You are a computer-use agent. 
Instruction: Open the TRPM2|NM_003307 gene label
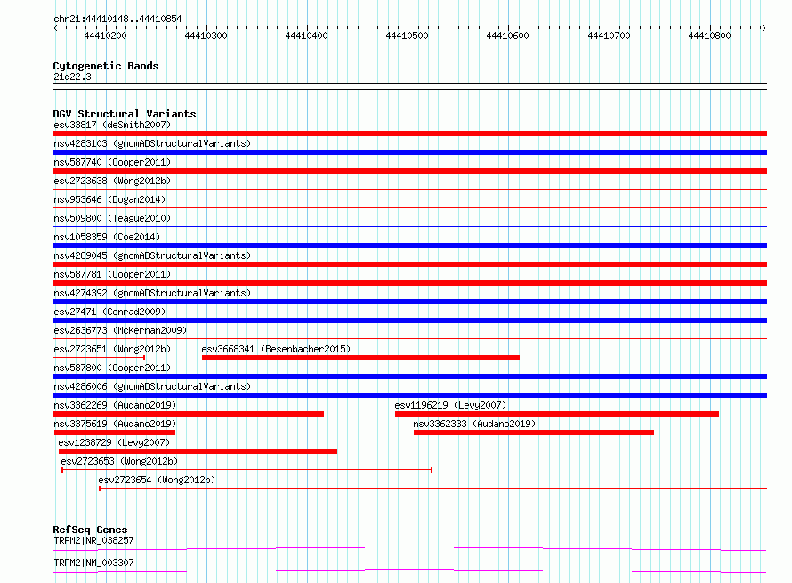coord(93,563)
